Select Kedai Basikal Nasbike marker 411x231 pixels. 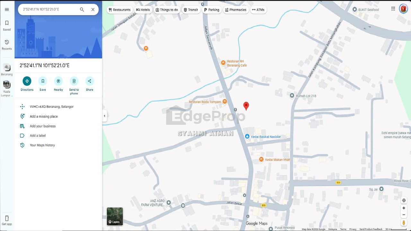click(247, 136)
